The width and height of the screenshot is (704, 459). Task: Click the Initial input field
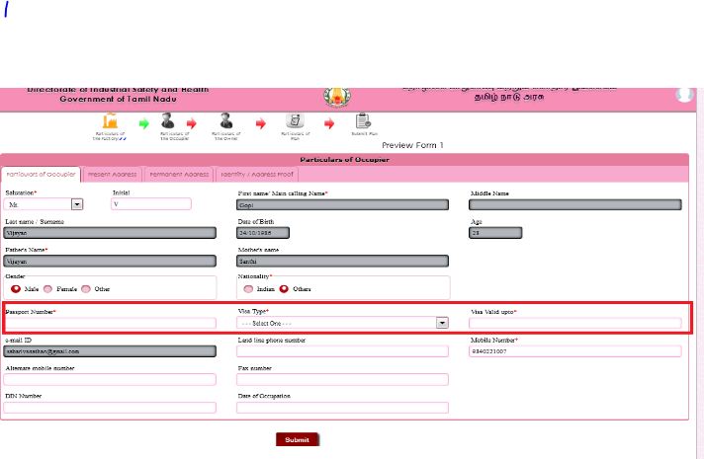(x=151, y=204)
